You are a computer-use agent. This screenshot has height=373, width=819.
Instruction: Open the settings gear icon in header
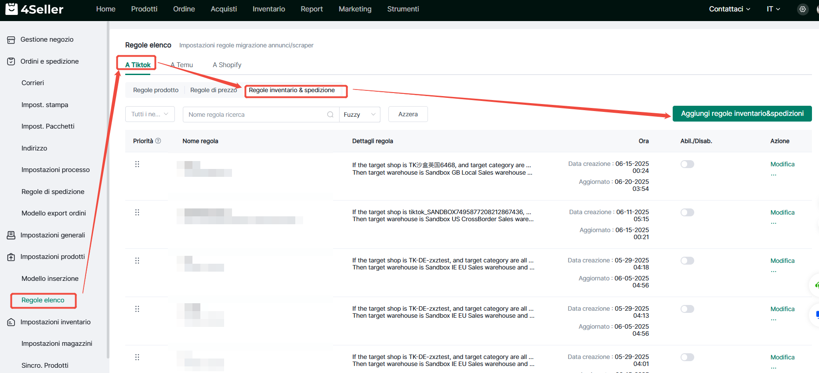pos(803,9)
